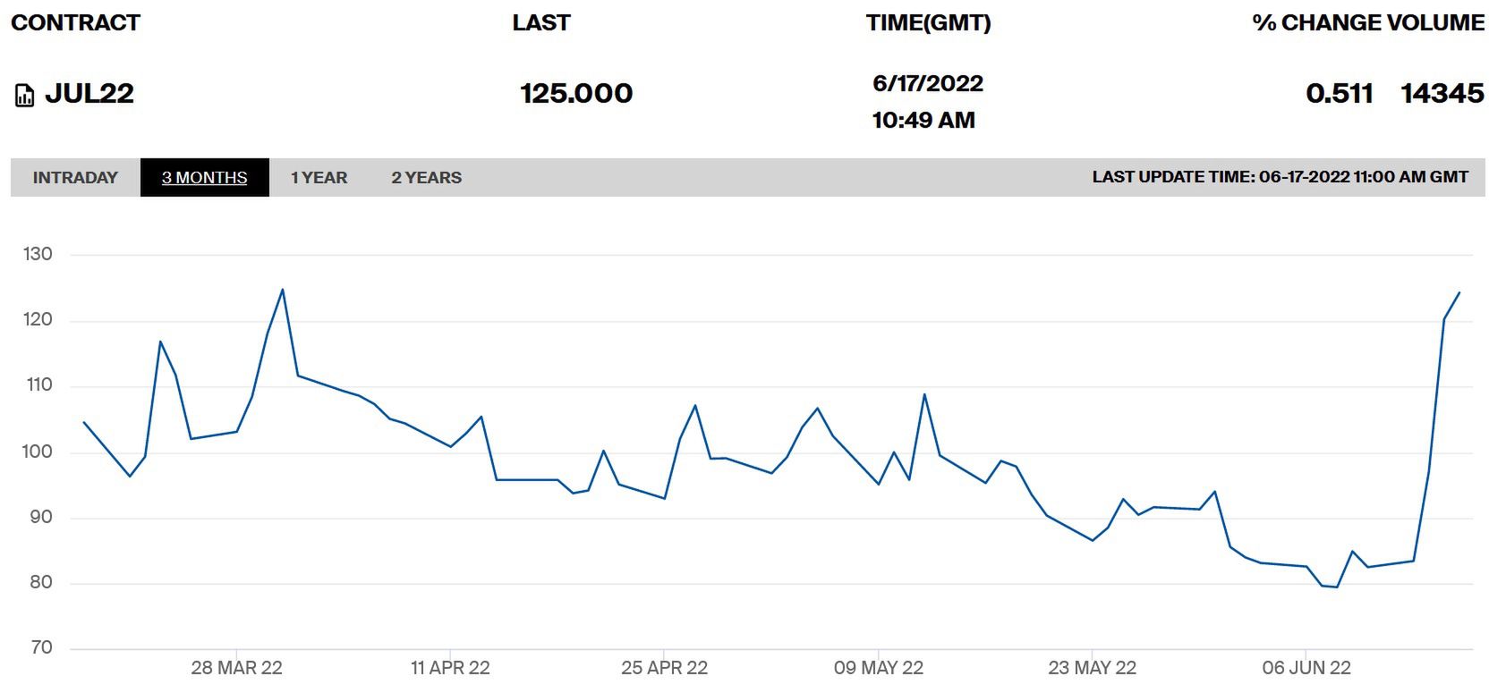
Task: Click the chart icon beside JUL22
Action: point(25,95)
